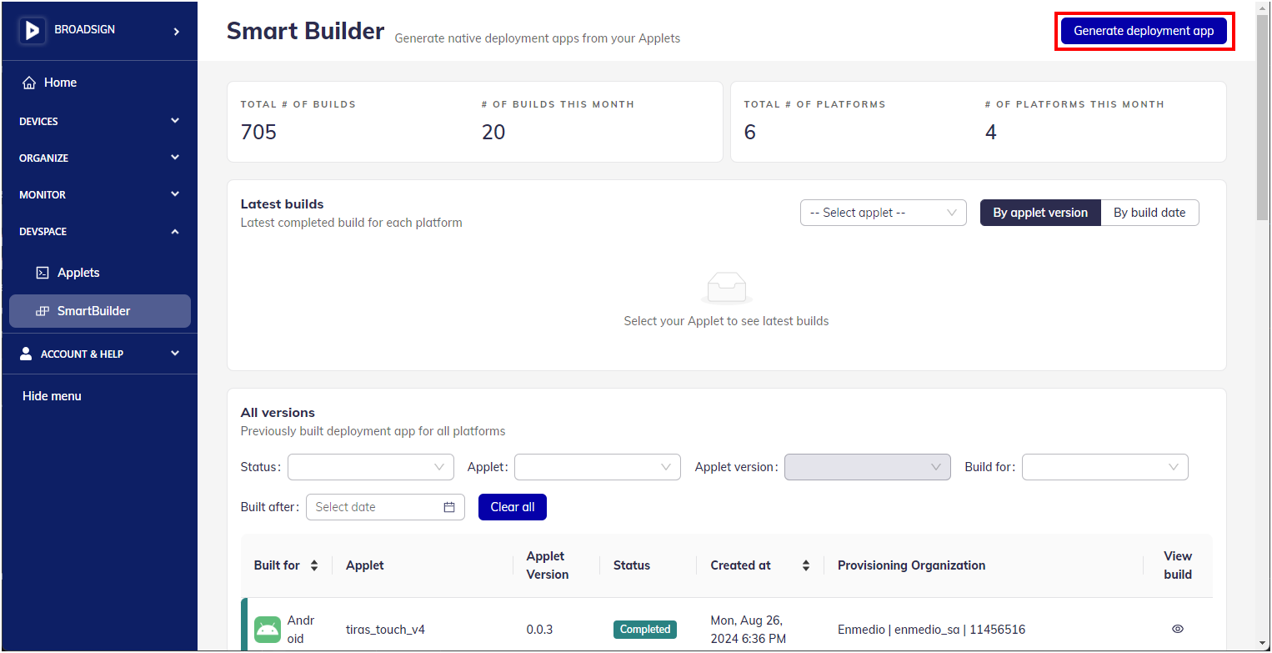This screenshot has width=1272, height=653.
Task: Sort by the Created at column arrows
Action: (x=806, y=565)
